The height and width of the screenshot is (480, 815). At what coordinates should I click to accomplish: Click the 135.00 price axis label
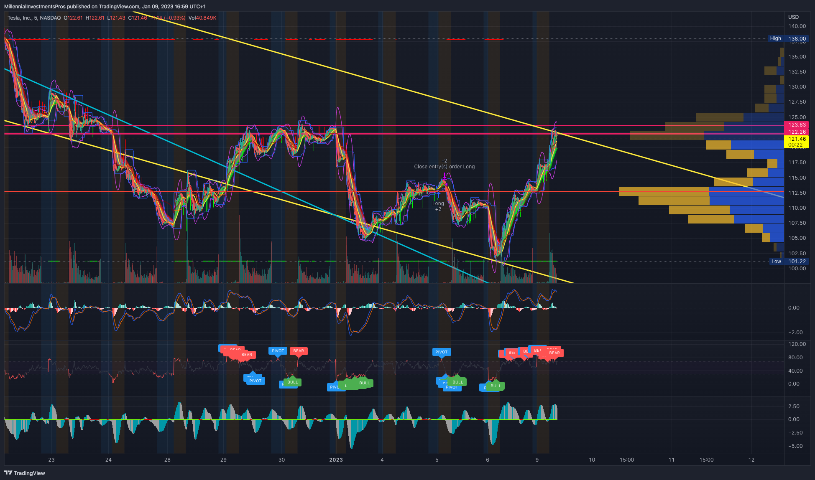point(797,57)
